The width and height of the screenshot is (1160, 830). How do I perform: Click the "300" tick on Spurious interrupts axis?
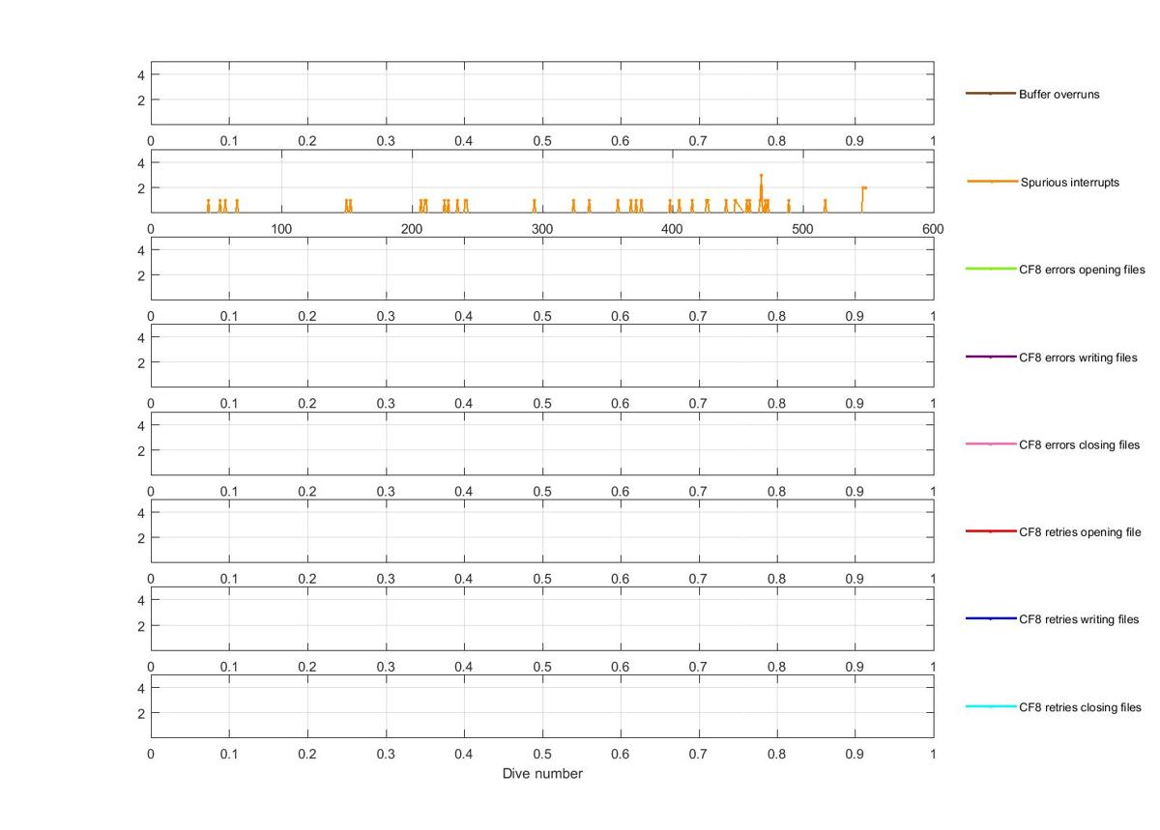542,229
